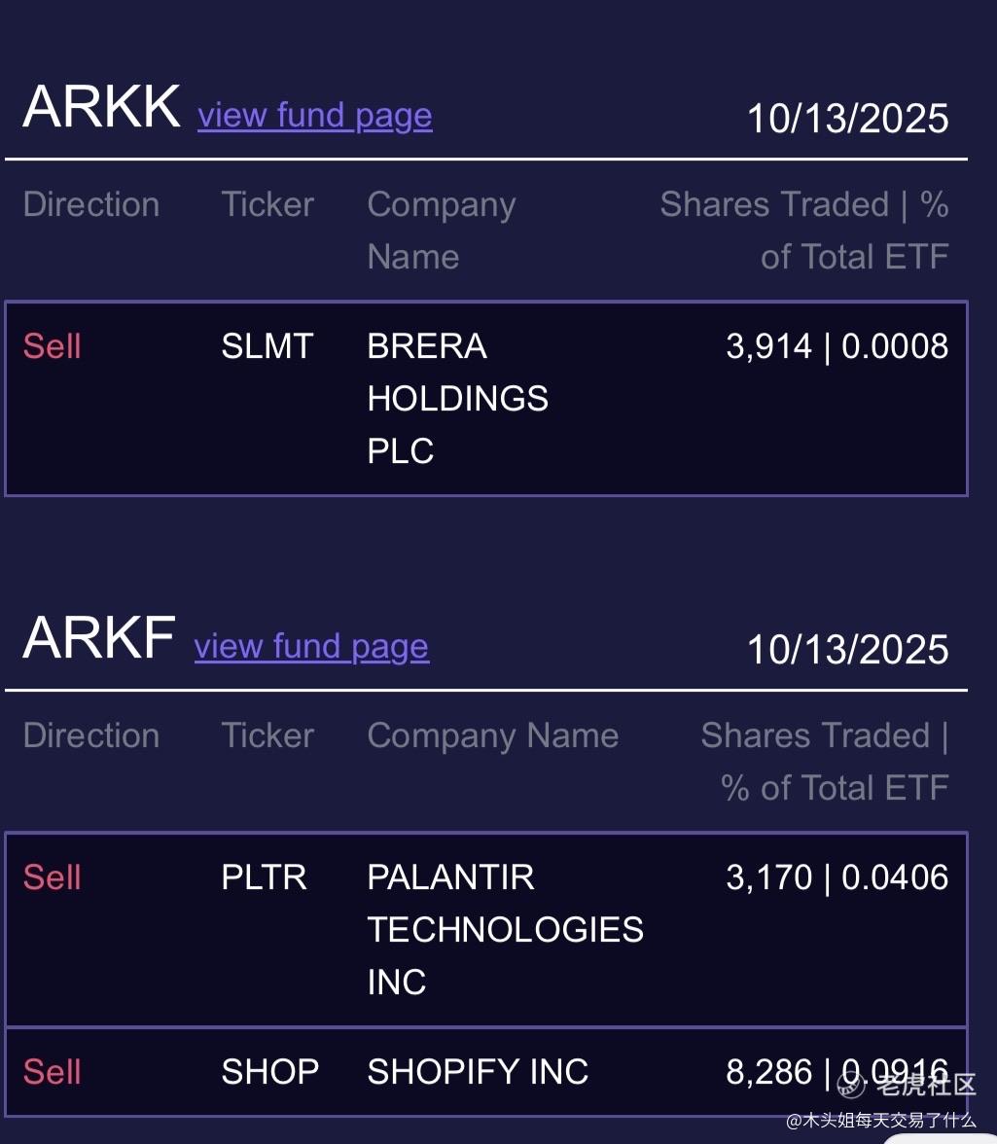Viewport: 997px width, 1144px height.
Task: Click the 3,914 shares traded value
Action: [x=768, y=347]
